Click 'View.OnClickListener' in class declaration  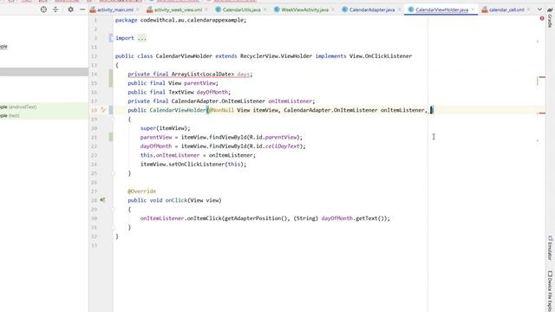[x=381, y=55]
